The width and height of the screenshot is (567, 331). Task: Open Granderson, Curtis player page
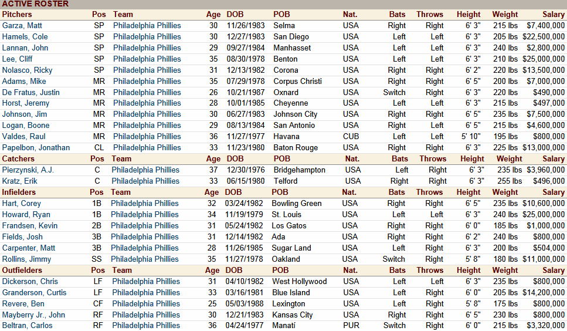[x=35, y=293]
